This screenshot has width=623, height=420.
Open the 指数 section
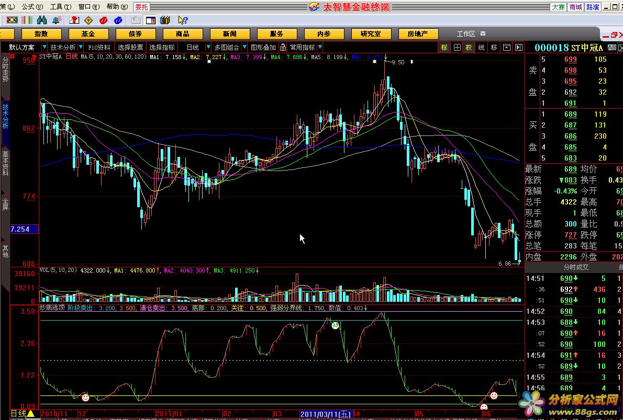click(41, 34)
